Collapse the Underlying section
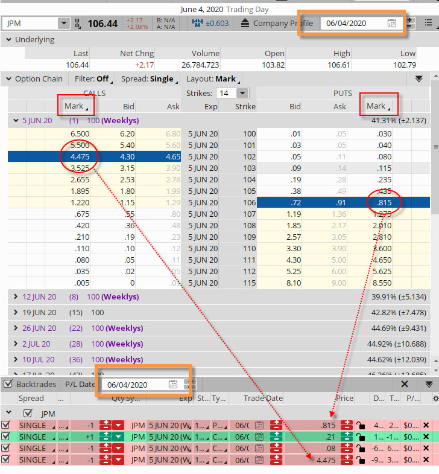Screen dimensions: 439x474 (8, 40)
